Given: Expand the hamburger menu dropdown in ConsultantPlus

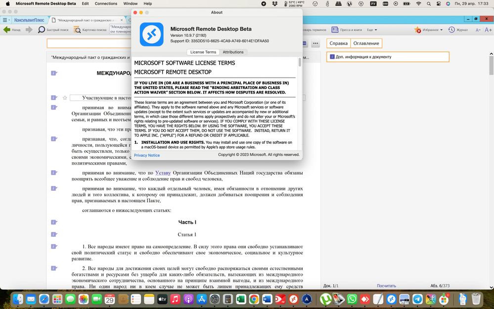Looking at the screenshot, I should click(6, 20).
